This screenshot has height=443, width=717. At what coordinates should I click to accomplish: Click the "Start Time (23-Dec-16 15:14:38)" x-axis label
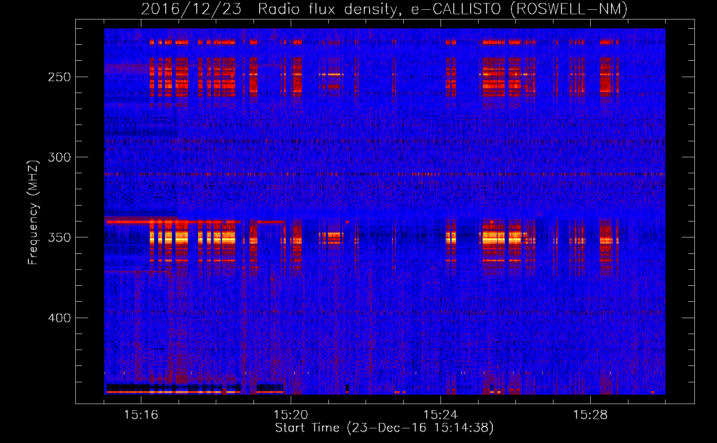(384, 428)
